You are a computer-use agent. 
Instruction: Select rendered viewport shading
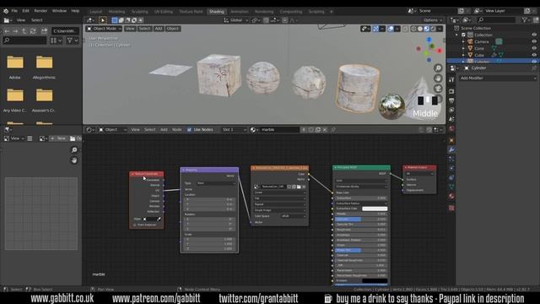pyautogui.click(x=433, y=29)
